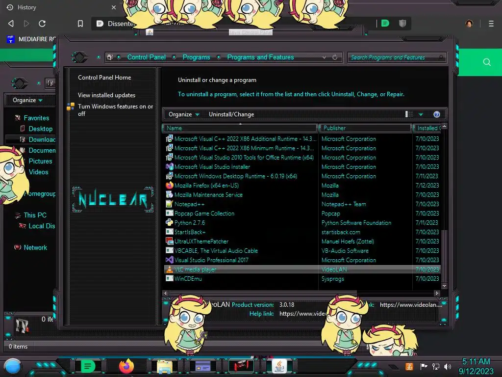Open Organize dropdown in the Explorer window behind

pos(27,100)
